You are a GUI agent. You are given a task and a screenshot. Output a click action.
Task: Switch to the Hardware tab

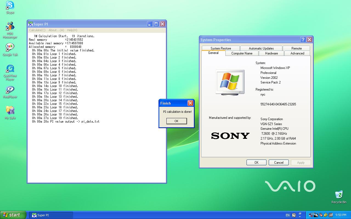tap(271, 53)
